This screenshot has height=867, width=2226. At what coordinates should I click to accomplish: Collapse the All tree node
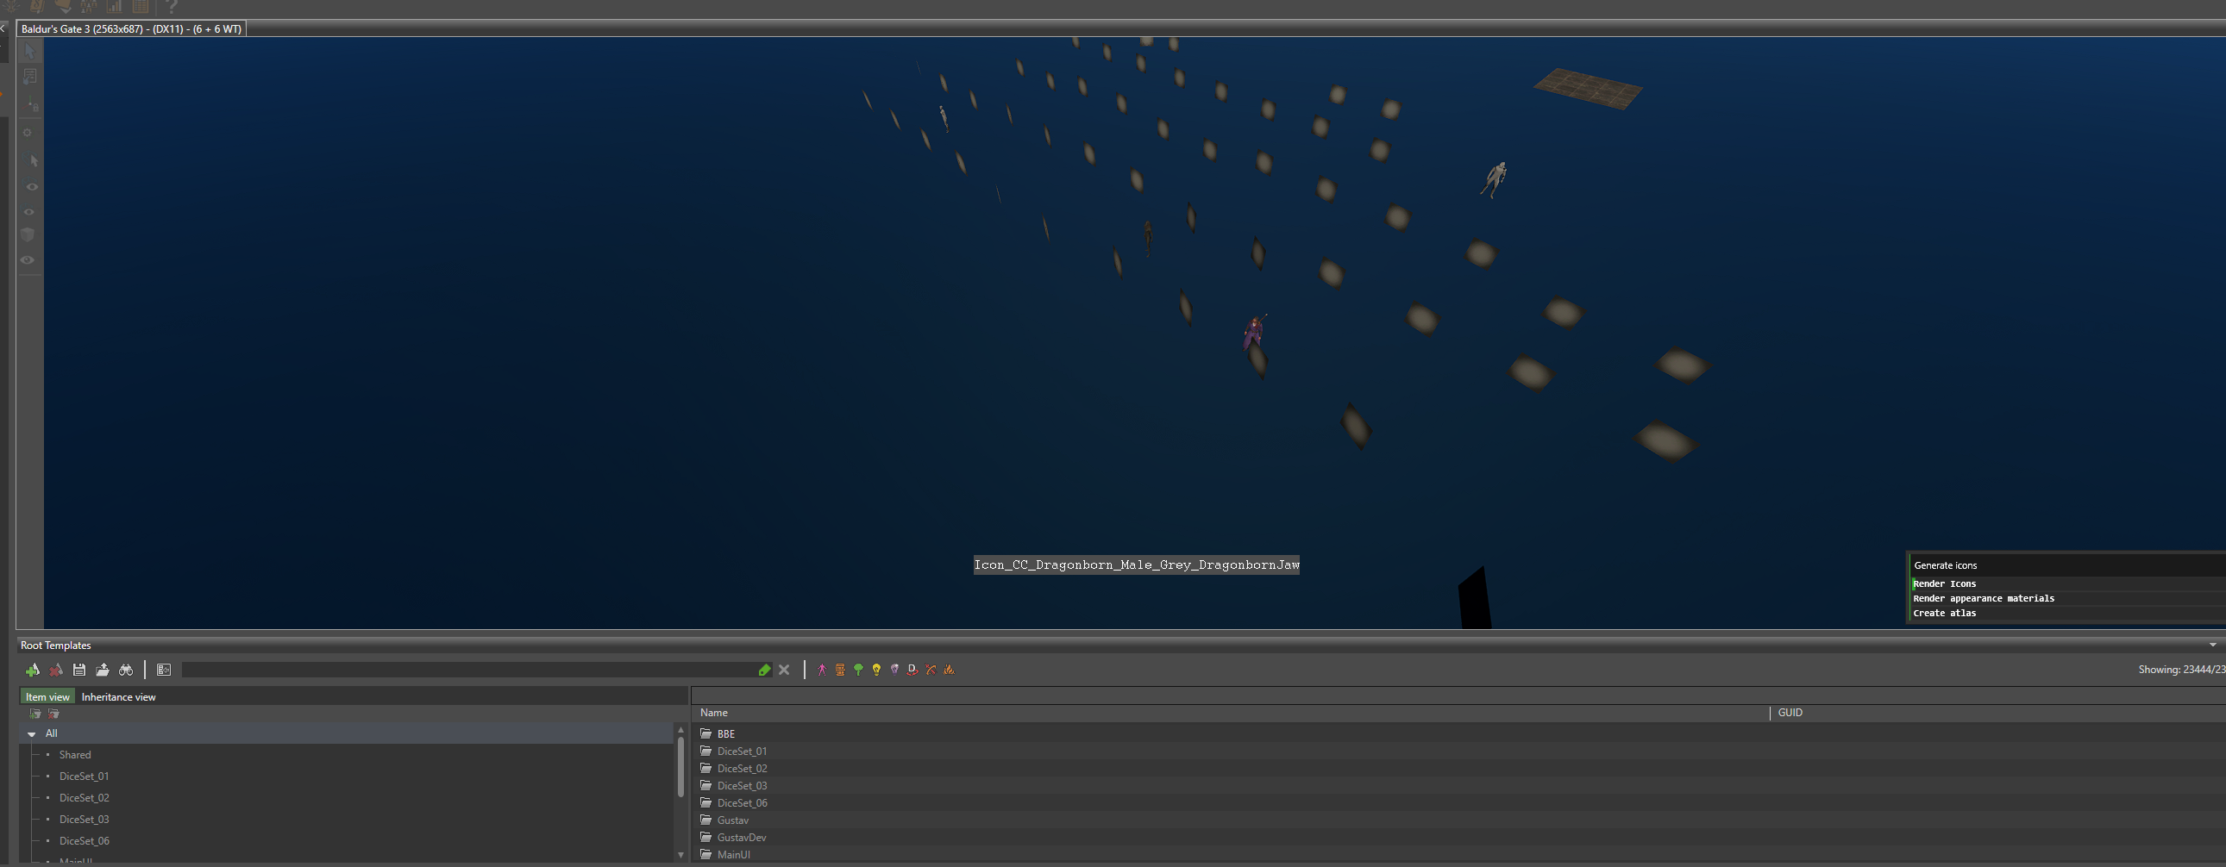coord(32,734)
